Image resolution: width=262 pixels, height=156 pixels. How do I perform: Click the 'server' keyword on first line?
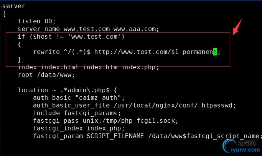[14, 6]
